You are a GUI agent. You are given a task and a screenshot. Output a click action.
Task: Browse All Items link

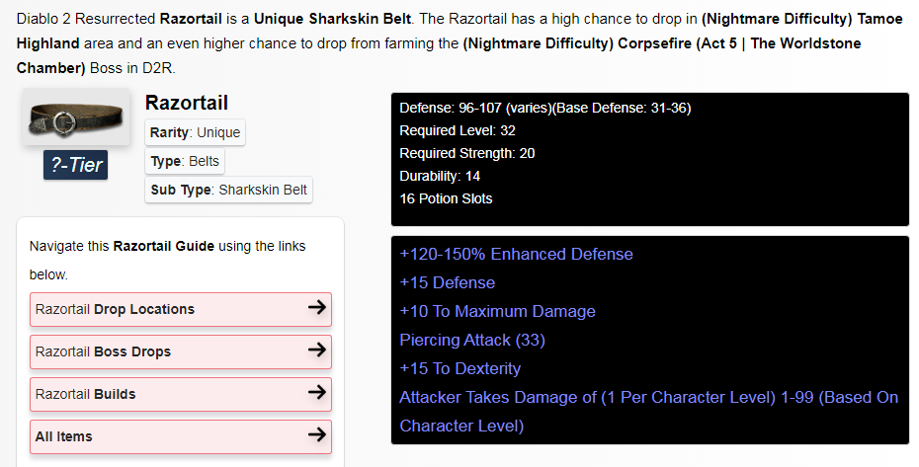tap(181, 436)
